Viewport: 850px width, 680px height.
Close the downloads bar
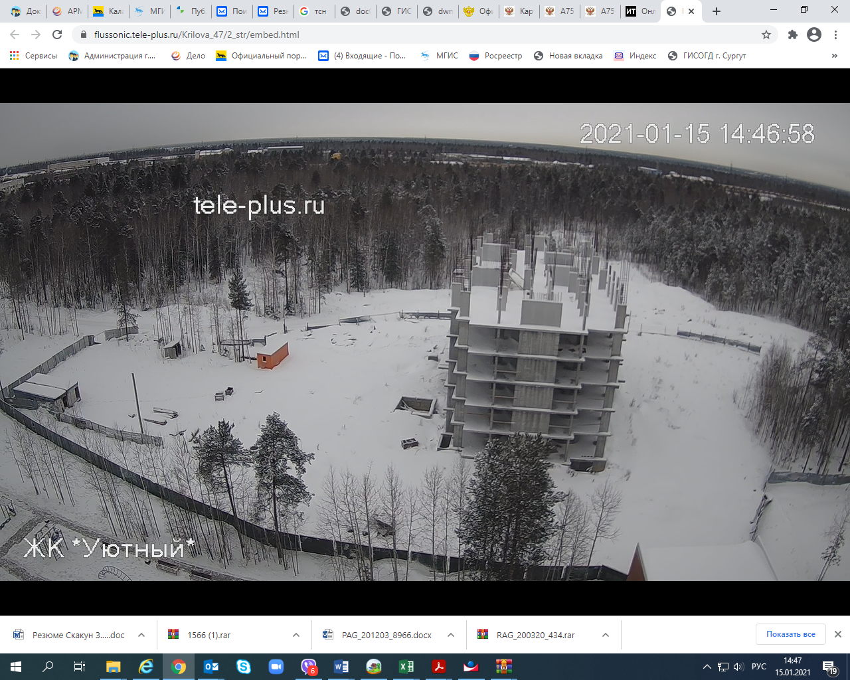pyautogui.click(x=838, y=634)
